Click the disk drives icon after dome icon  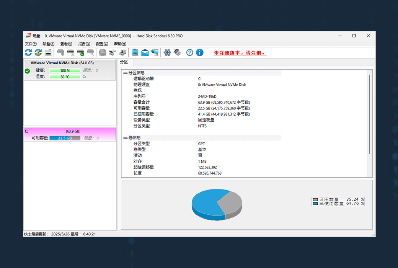click(x=113, y=52)
